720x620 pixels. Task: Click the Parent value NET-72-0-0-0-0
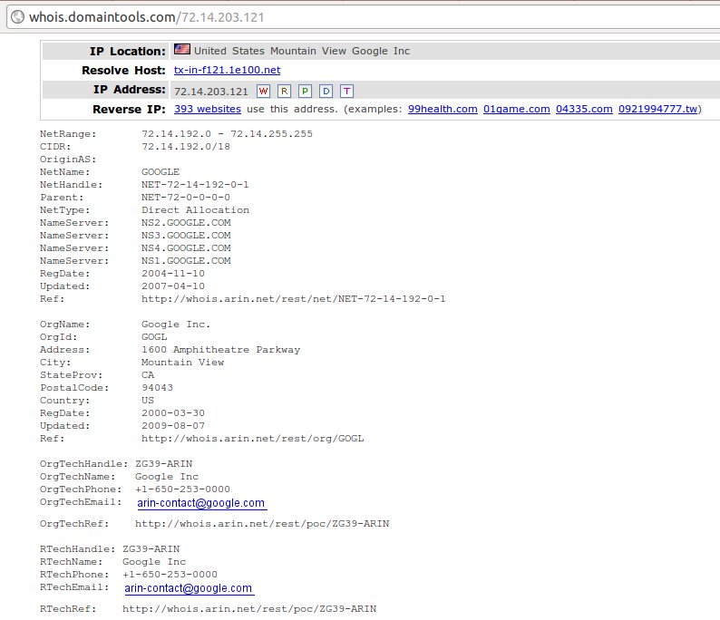(x=186, y=198)
